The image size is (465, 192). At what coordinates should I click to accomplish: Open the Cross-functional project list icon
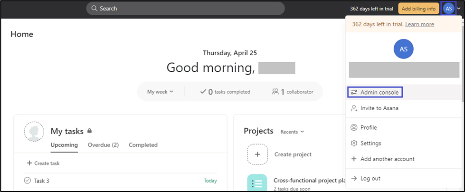(x=256, y=183)
